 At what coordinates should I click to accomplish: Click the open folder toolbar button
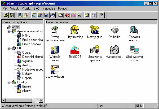[x=6, y=15]
